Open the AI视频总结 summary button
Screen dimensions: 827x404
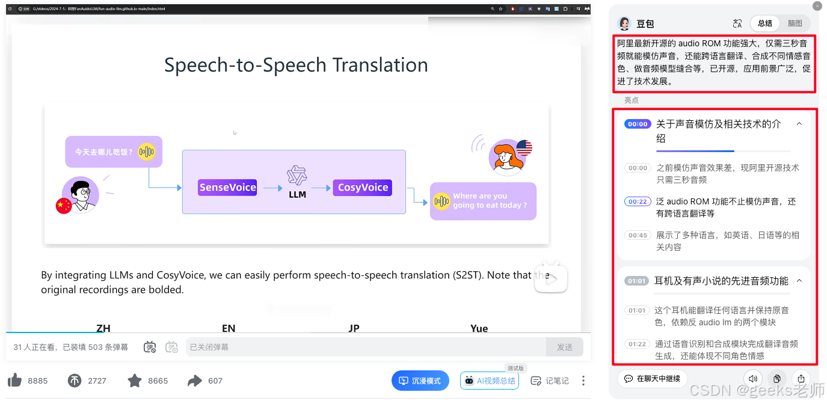490,381
